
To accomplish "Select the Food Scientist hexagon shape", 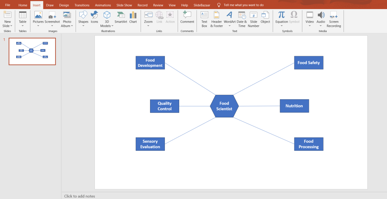I will click(x=224, y=106).
